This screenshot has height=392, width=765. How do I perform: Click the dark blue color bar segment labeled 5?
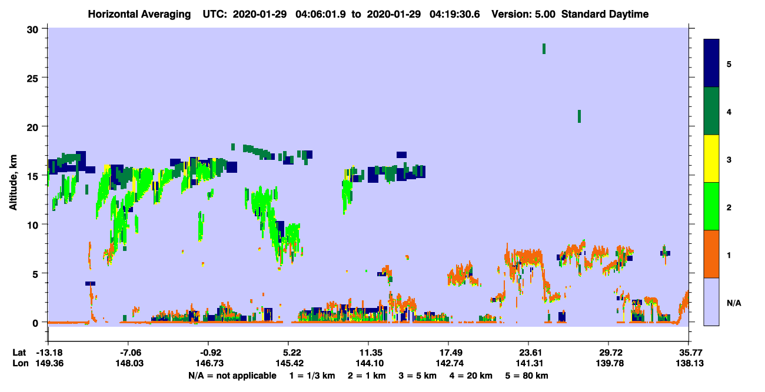pyautogui.click(x=711, y=63)
